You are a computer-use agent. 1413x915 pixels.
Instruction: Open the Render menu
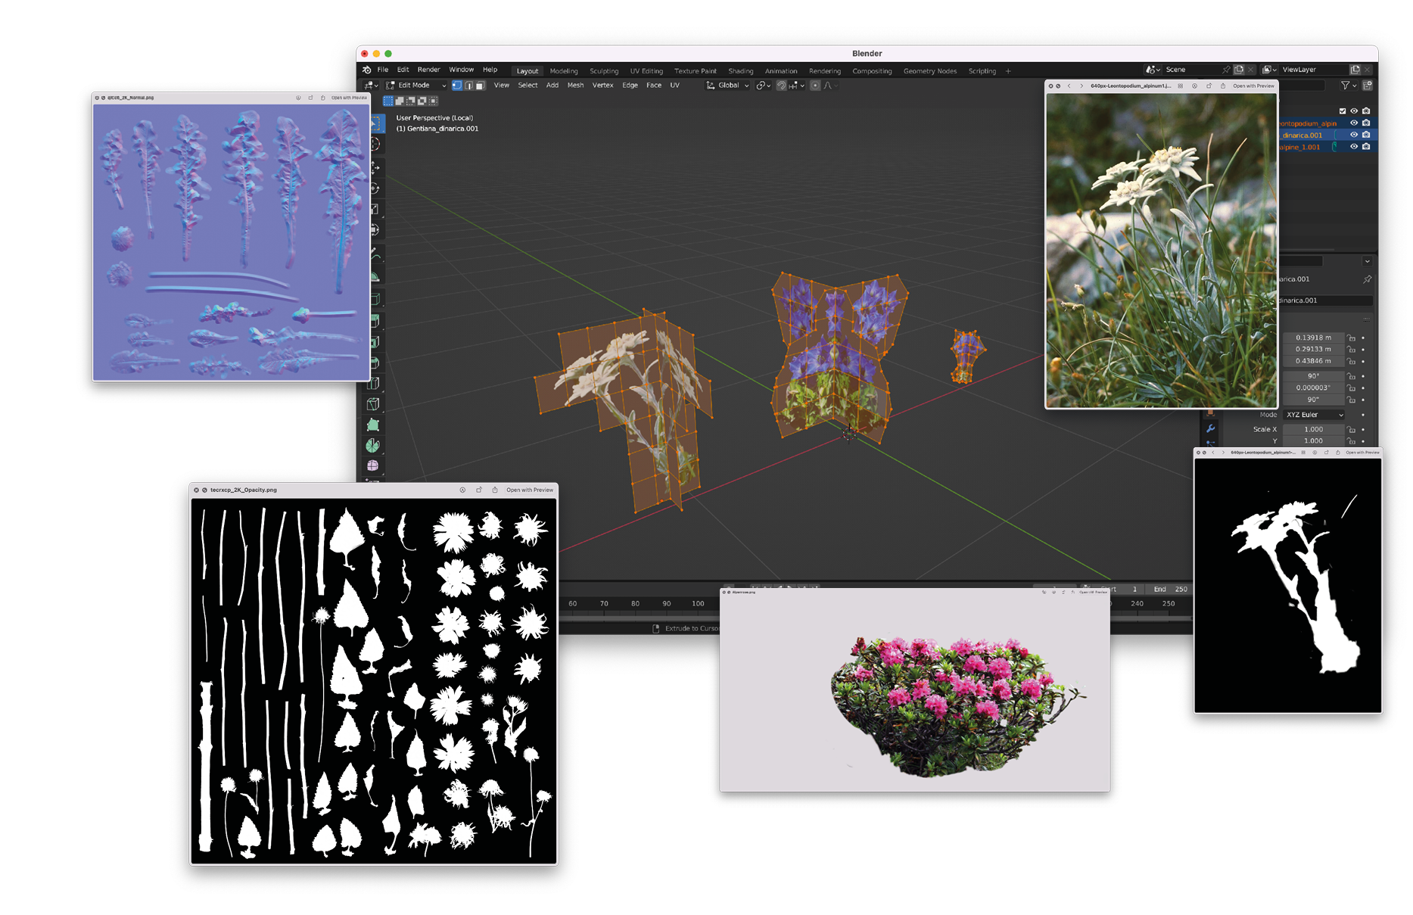coord(428,70)
